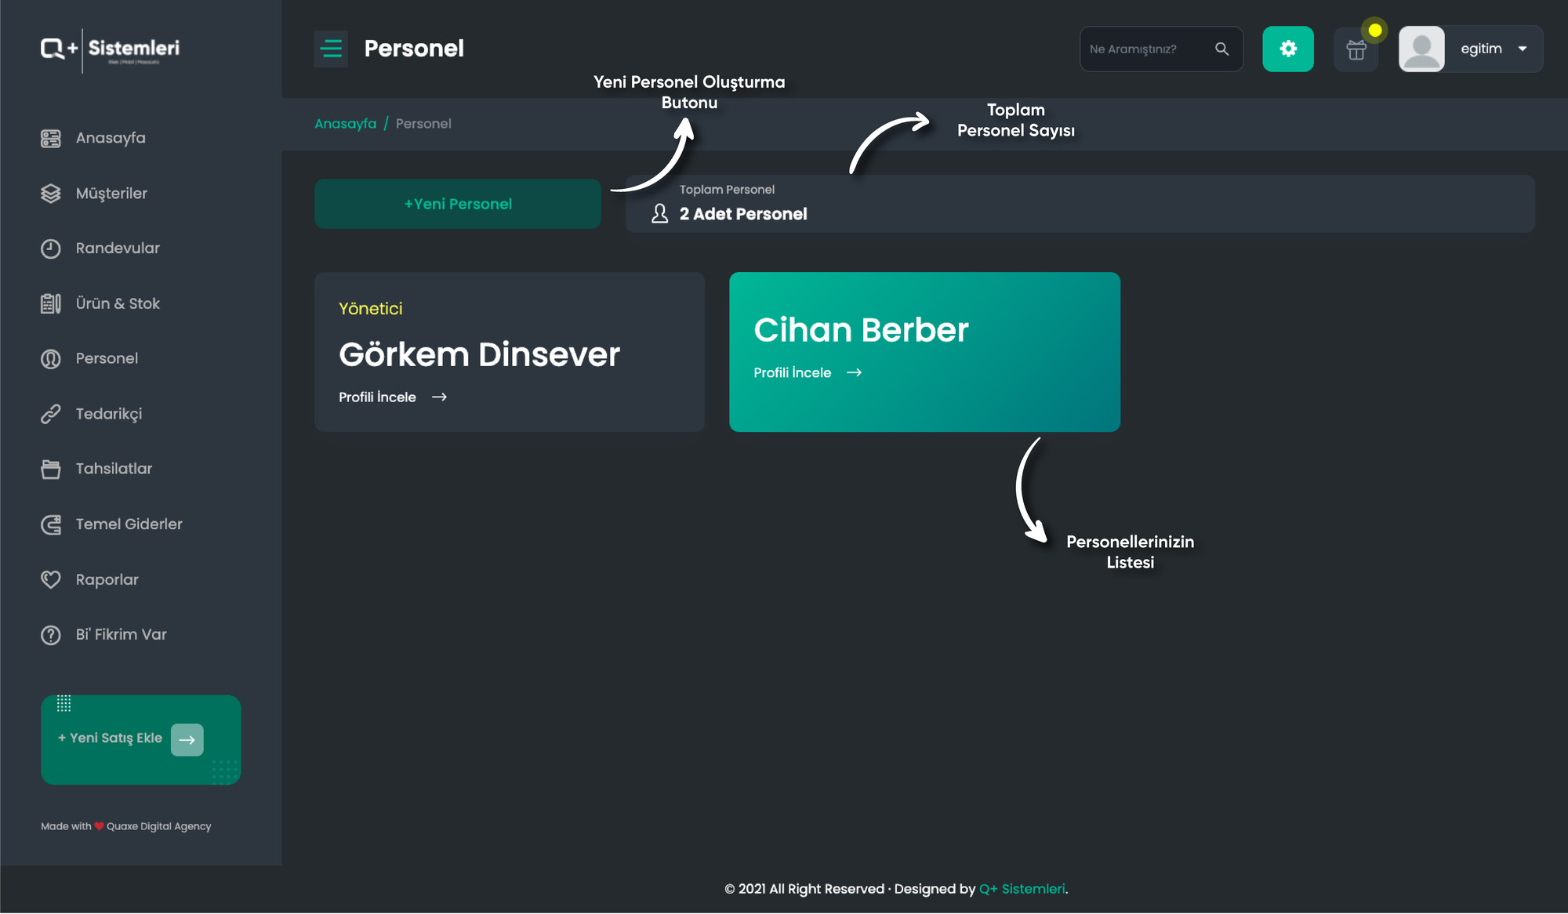Click the Raporlar heart icon
The height and width of the screenshot is (914, 1568).
[x=50, y=579]
